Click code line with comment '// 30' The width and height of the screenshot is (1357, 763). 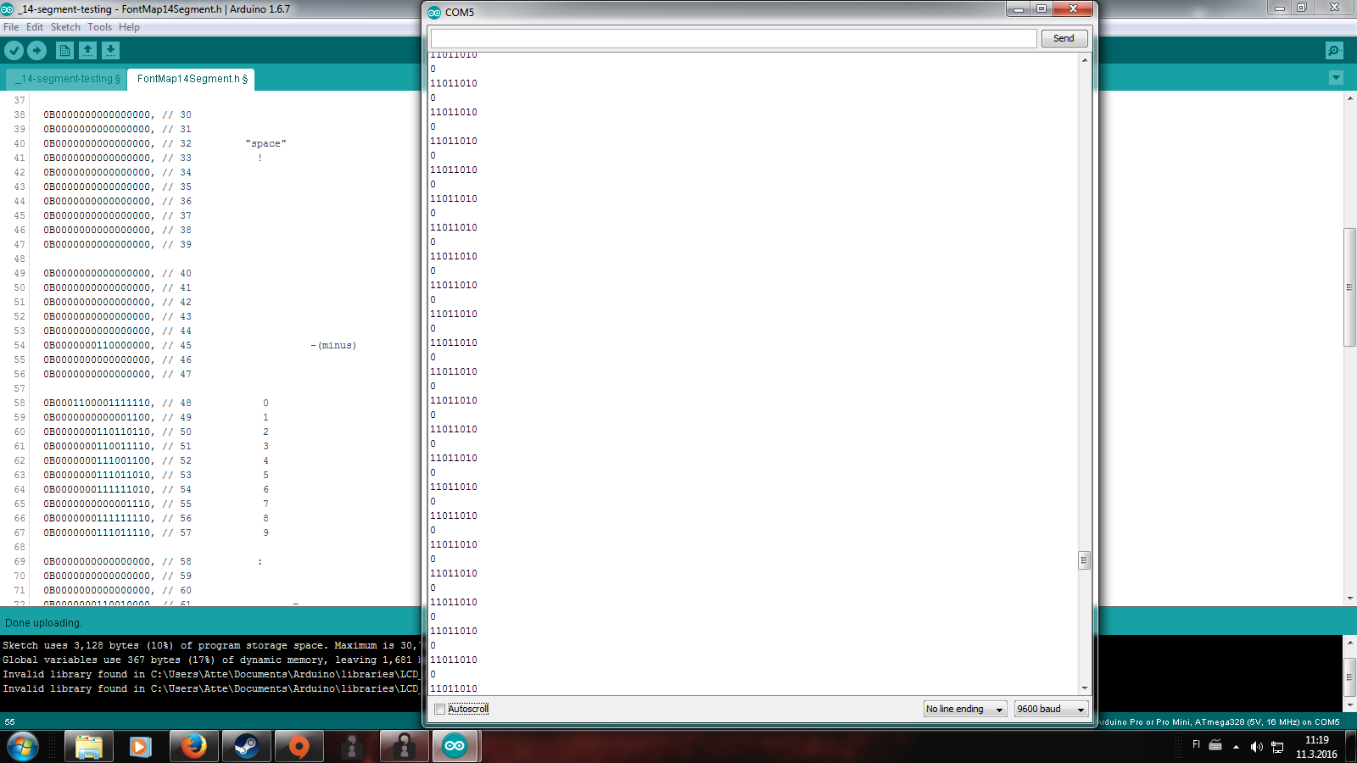pos(118,115)
